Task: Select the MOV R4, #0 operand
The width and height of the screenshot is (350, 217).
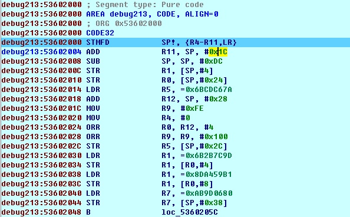Action: tap(176, 118)
